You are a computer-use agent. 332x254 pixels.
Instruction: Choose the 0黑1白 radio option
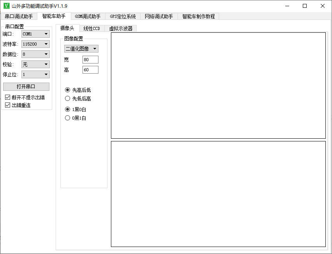68,118
